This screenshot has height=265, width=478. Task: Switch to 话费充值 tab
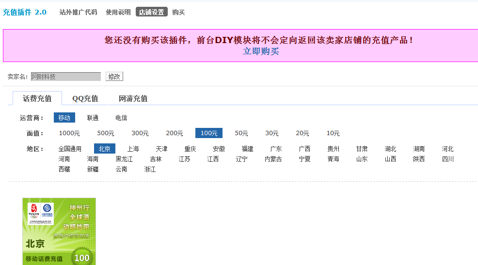37,98
